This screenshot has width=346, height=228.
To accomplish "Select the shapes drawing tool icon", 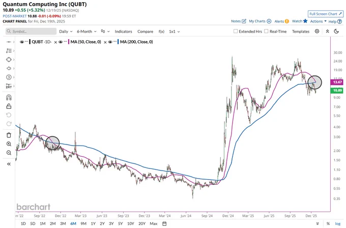I will coord(9,60).
